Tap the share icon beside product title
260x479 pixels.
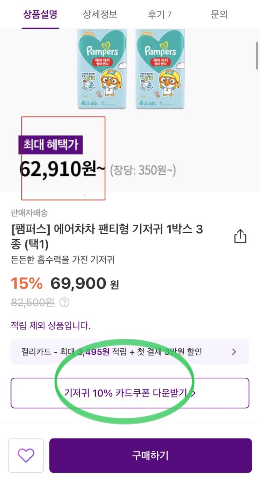point(240,236)
